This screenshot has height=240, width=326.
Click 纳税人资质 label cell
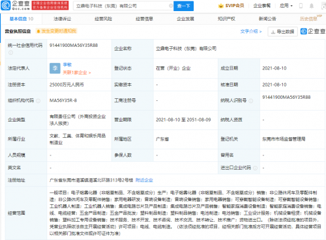pyautogui.click(x=239, y=120)
